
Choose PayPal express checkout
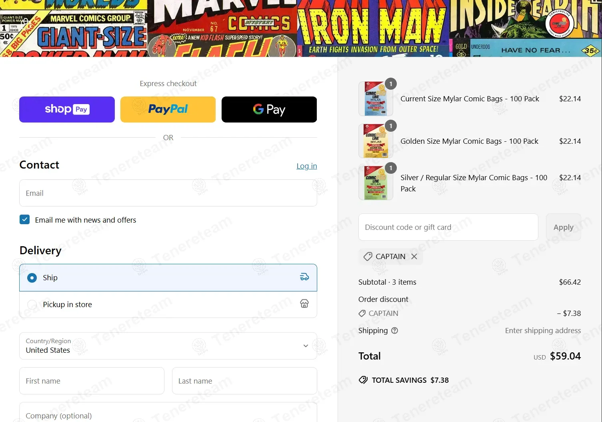pos(168,109)
